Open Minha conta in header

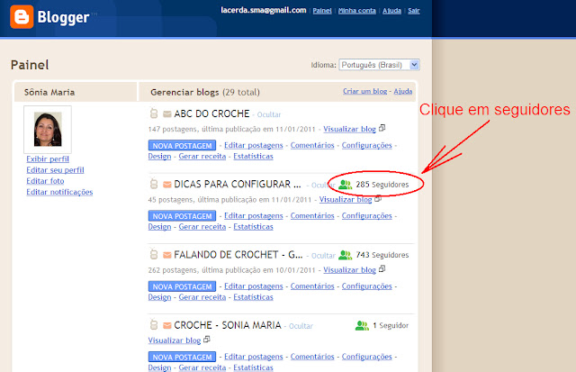pos(357,11)
